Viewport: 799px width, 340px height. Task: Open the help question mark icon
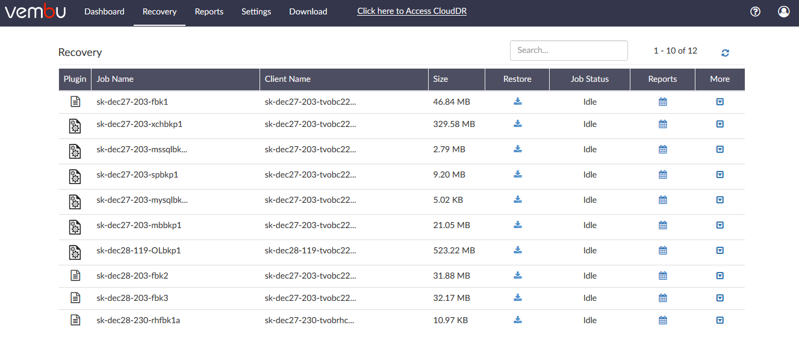[756, 11]
